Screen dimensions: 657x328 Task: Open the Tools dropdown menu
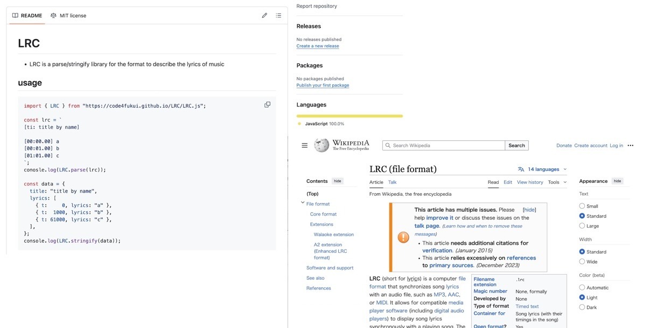pyautogui.click(x=557, y=182)
